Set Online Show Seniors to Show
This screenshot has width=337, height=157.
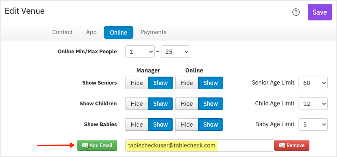[x=211, y=83]
